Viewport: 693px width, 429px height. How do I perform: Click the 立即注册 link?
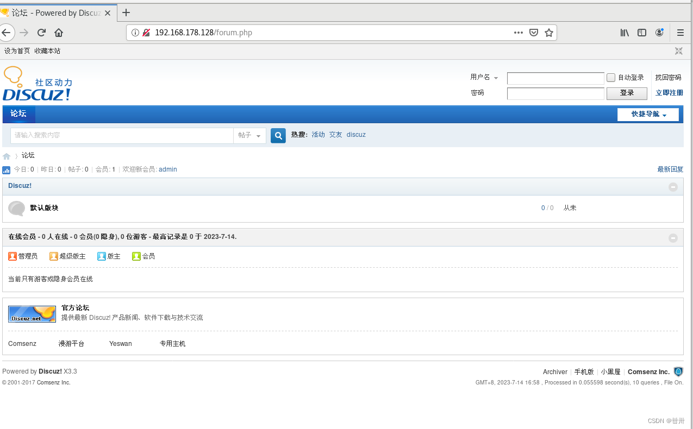(x=669, y=93)
